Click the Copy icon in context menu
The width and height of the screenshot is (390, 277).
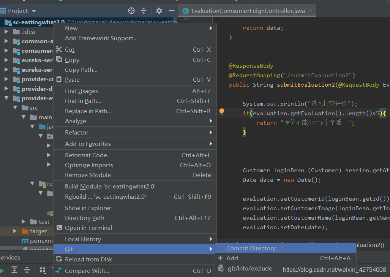(59, 60)
